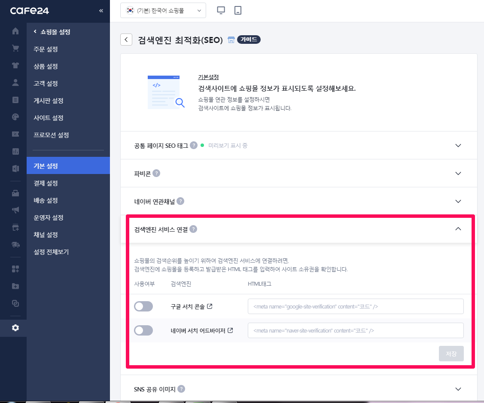Enable the 네이버 서치 어드바이저 toggle
484x403 pixels.
click(143, 330)
